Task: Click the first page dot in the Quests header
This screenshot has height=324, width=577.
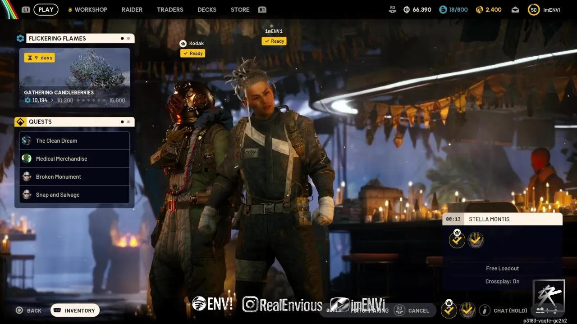Action: click(122, 122)
